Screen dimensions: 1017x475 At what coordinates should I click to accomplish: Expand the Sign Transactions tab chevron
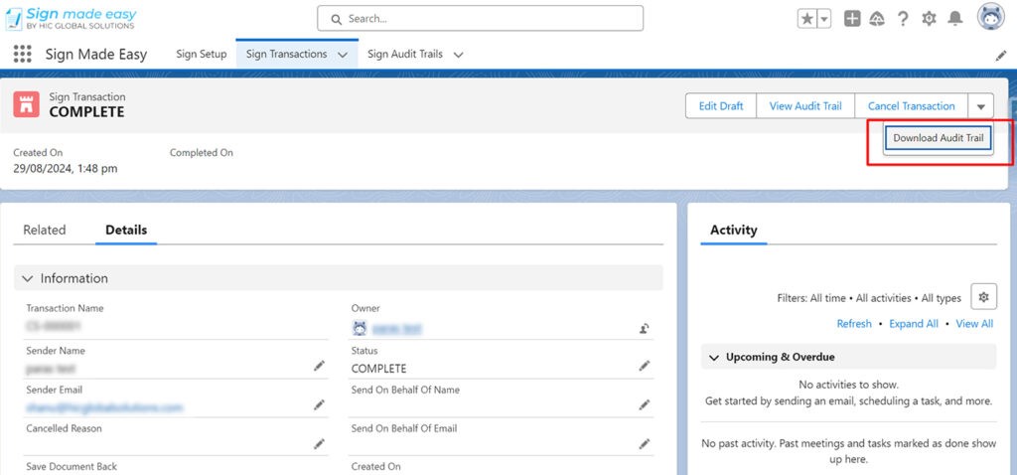pos(343,56)
